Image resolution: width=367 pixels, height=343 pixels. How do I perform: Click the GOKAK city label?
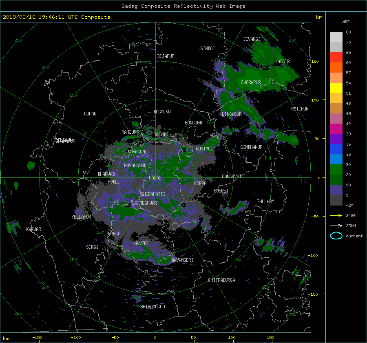coord(90,114)
